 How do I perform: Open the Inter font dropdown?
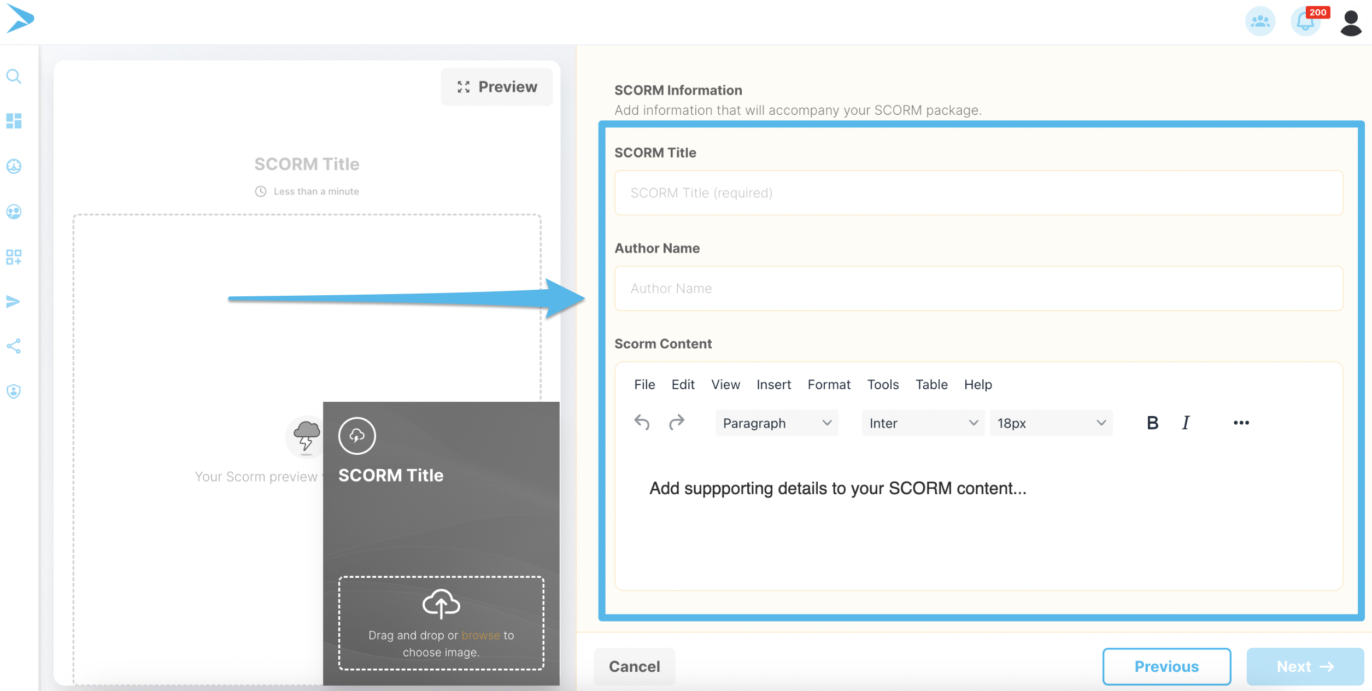(923, 423)
